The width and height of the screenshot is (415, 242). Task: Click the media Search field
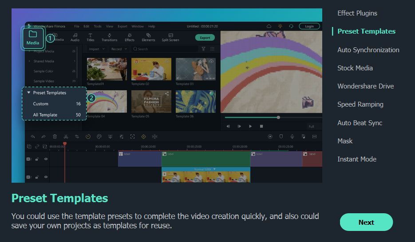coord(165,49)
